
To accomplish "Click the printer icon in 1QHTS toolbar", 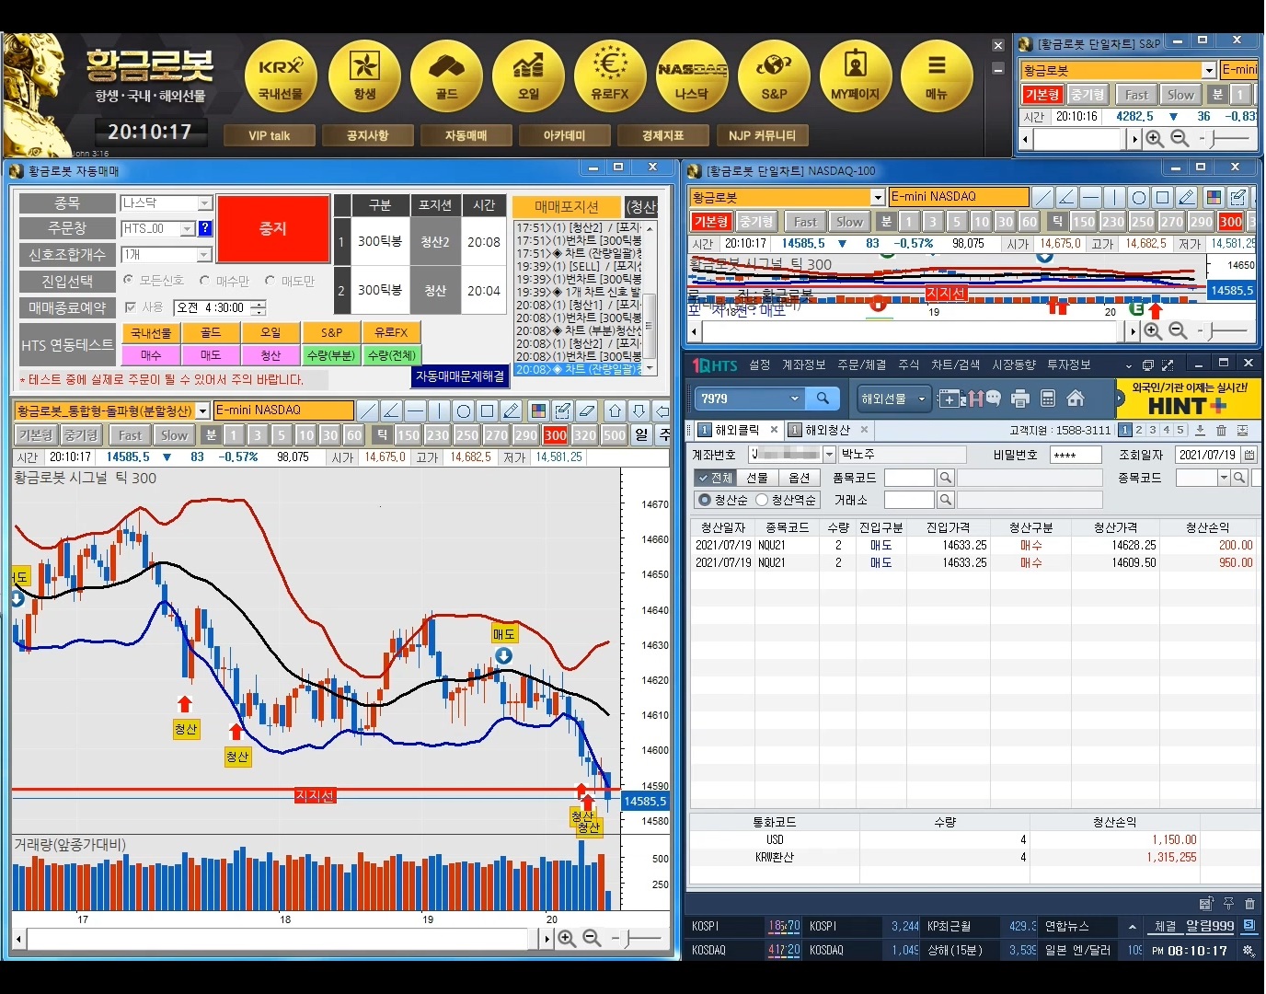I will point(1019,399).
